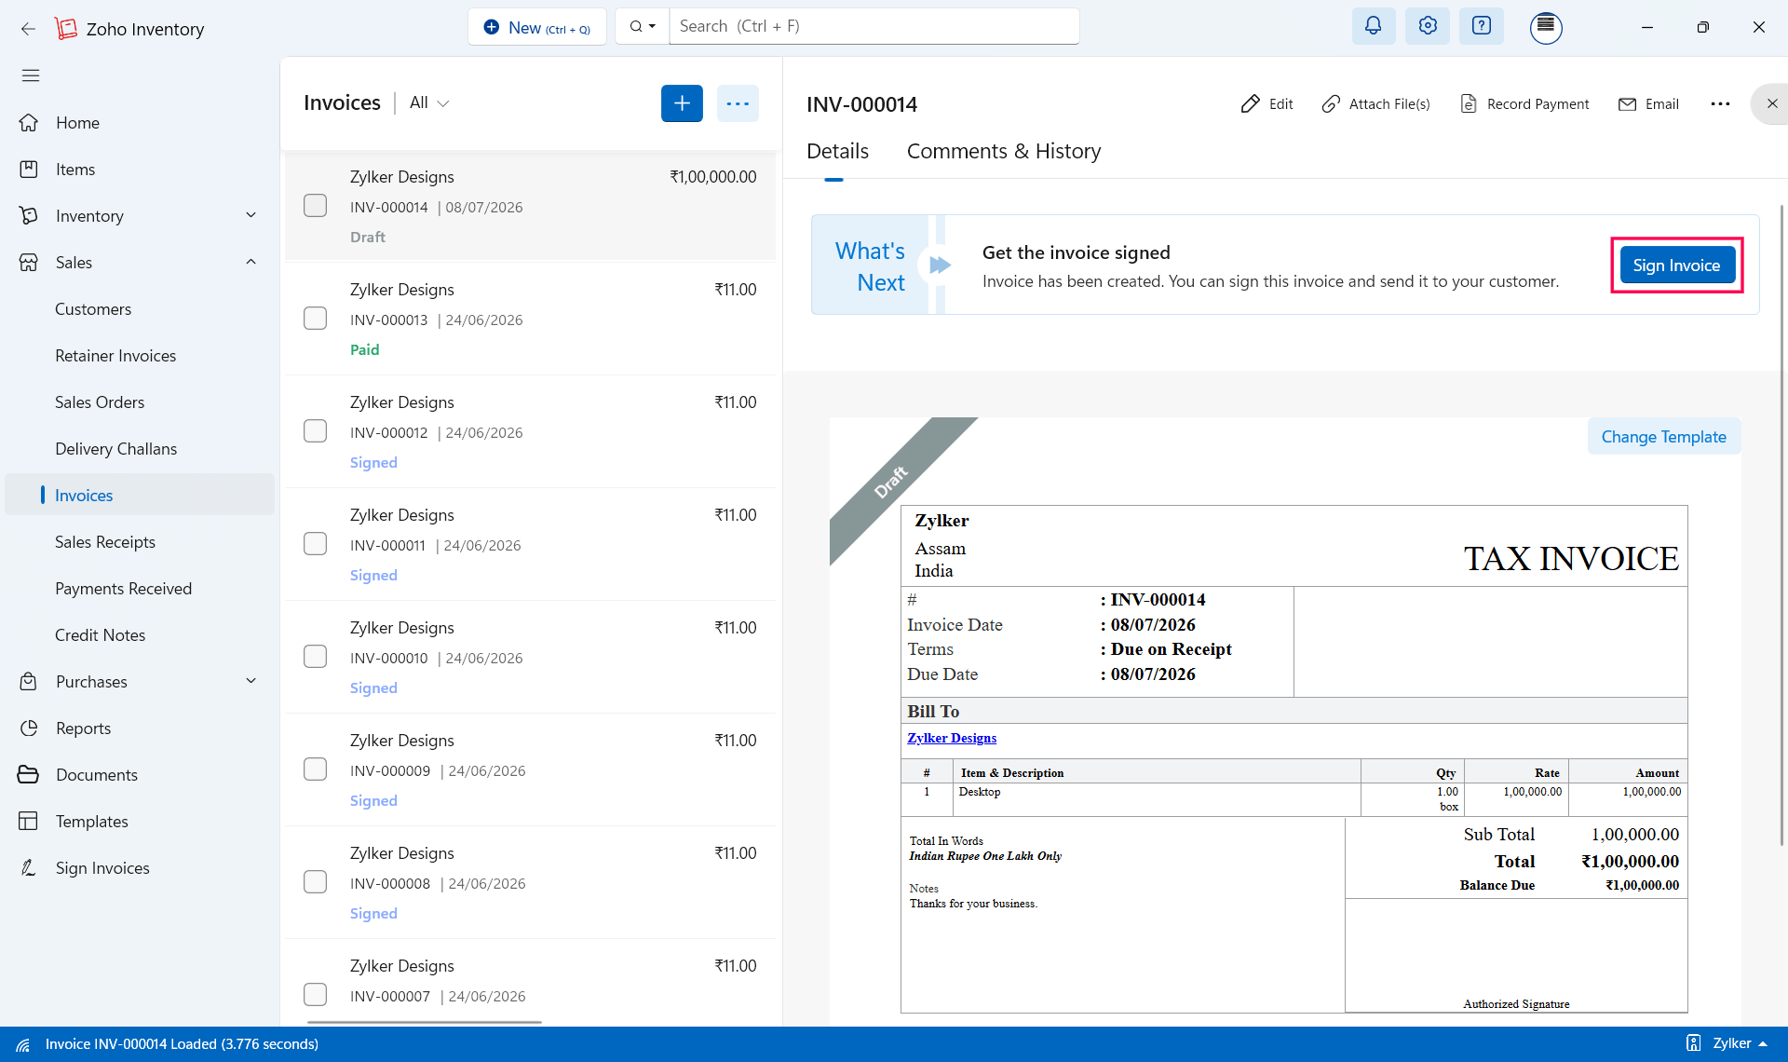Click the What's Next arrow icon
Image resolution: width=1788 pixels, height=1062 pixels.
tap(940, 265)
